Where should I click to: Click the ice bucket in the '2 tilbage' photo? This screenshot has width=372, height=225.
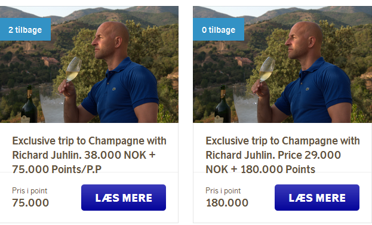tap(51, 104)
